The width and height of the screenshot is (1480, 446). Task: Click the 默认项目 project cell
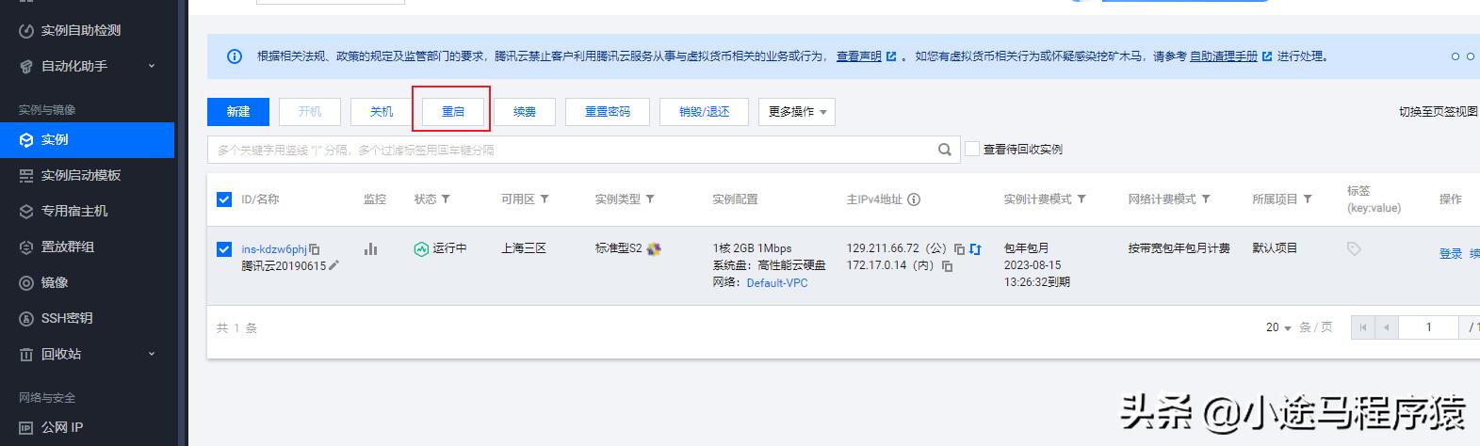1275,248
